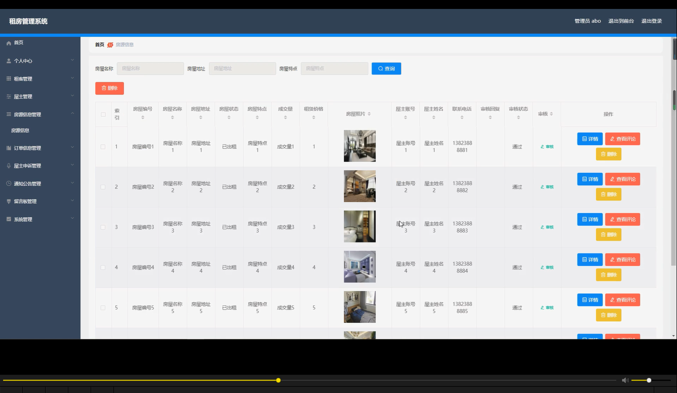Click the 审核 edit icon in row 4

coord(542,267)
